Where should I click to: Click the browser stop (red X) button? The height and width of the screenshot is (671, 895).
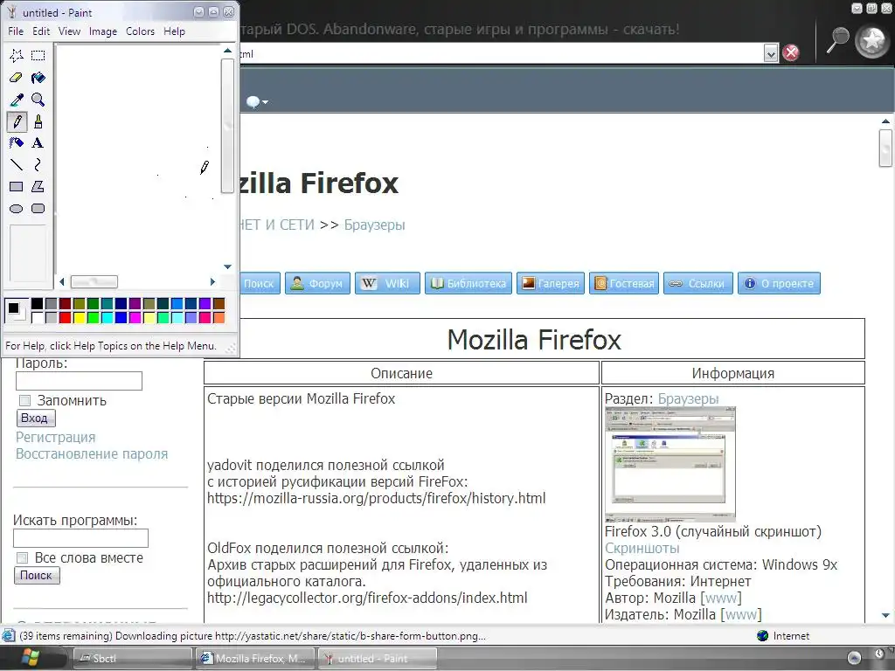tap(790, 53)
